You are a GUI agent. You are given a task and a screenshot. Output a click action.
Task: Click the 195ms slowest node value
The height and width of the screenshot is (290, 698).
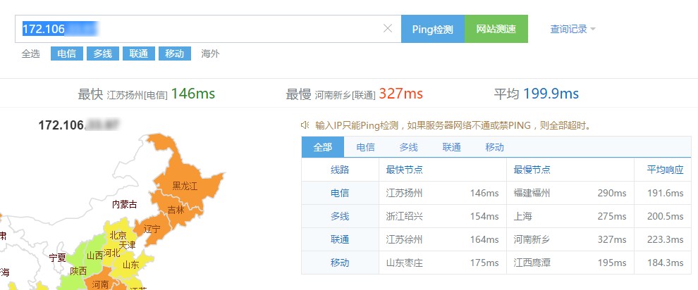click(612, 263)
